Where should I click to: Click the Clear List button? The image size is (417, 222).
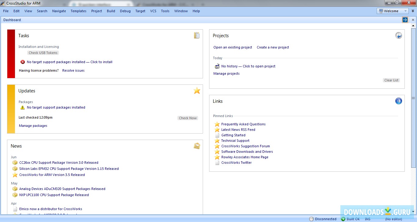point(391,80)
